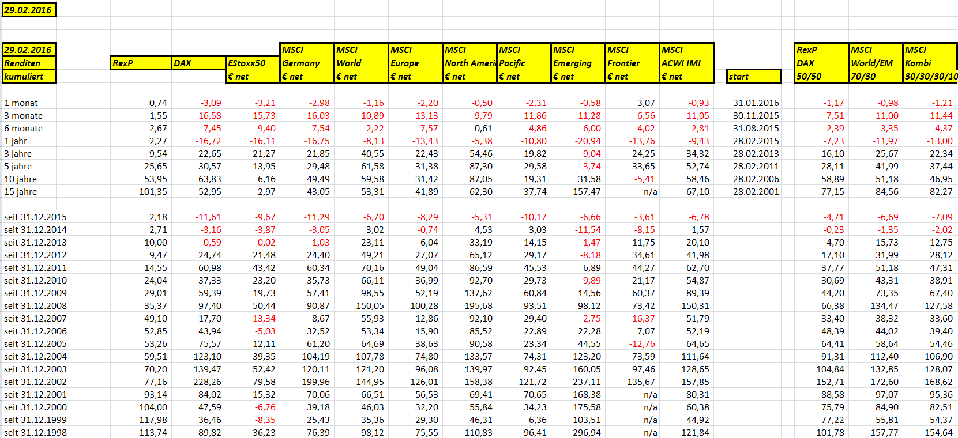Click the 'World' header cell under MSCI

click(361, 63)
